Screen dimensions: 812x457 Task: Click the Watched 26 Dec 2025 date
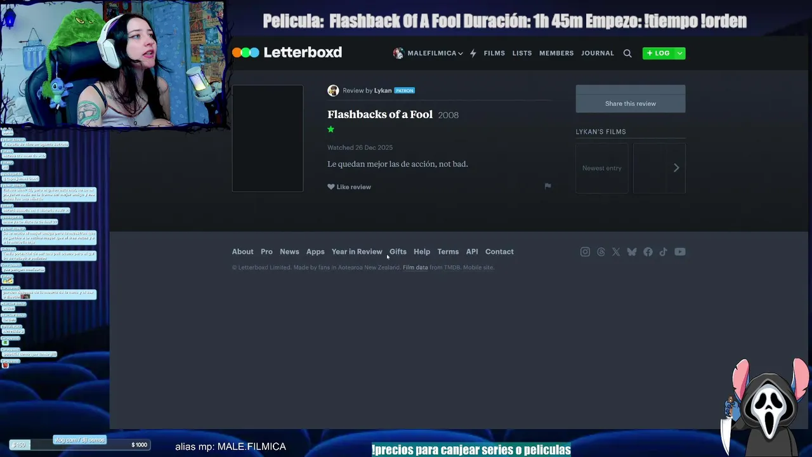tap(360, 148)
